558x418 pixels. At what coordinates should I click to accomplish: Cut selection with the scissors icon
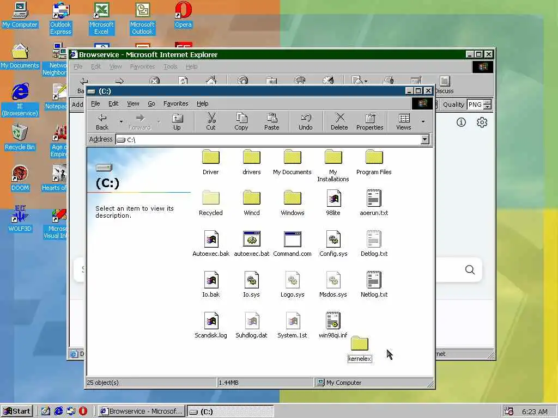click(x=211, y=121)
